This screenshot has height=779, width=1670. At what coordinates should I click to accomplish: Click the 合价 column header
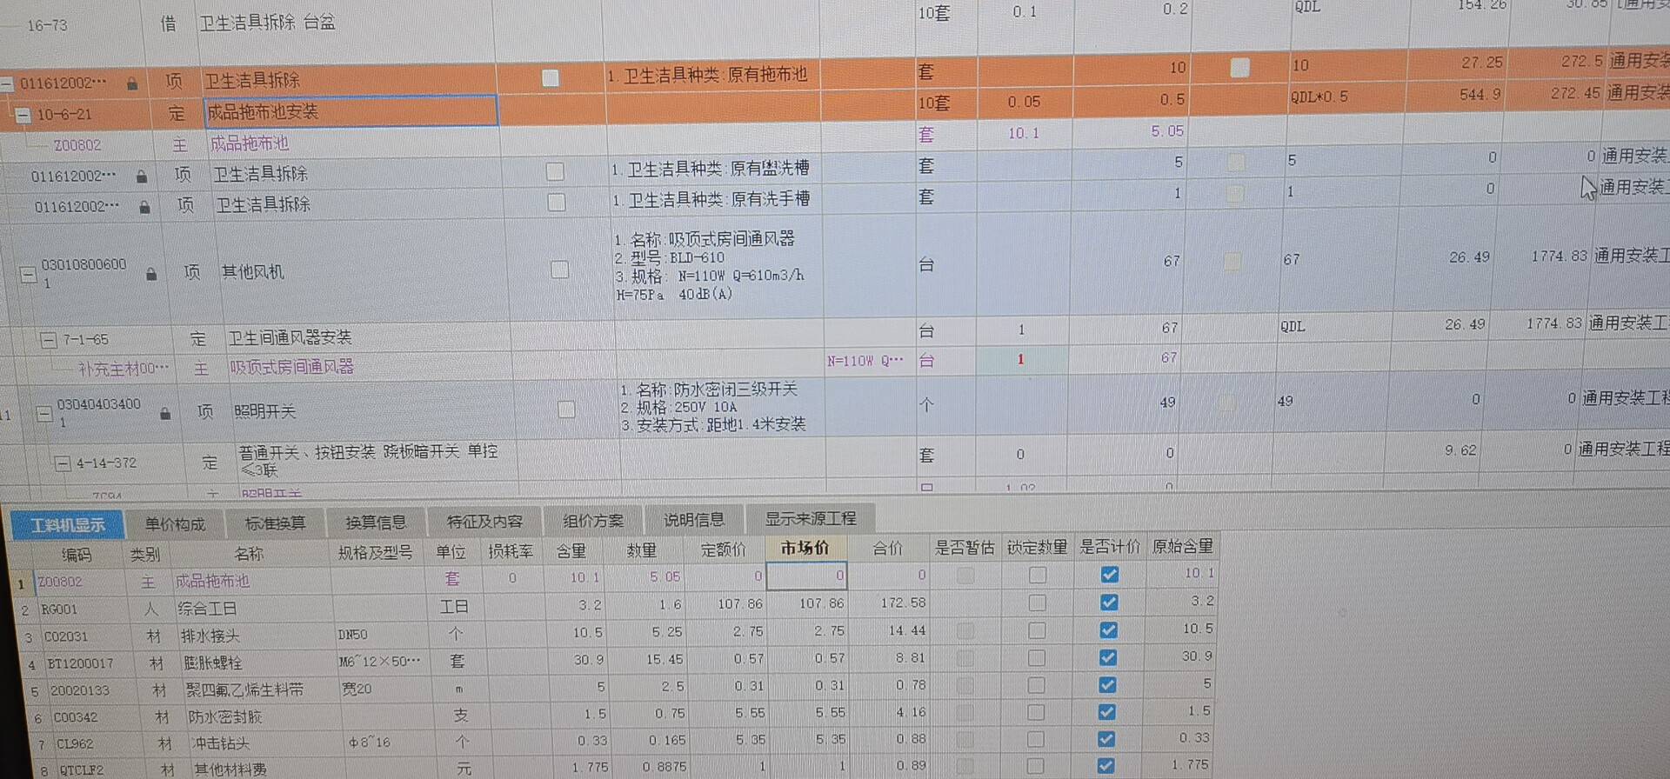click(x=888, y=549)
